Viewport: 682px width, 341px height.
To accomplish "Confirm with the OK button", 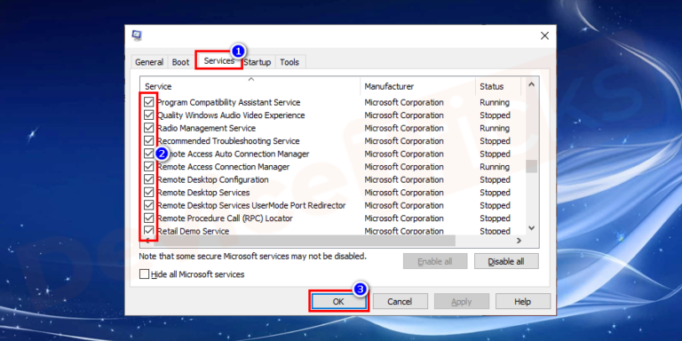I will point(338,301).
